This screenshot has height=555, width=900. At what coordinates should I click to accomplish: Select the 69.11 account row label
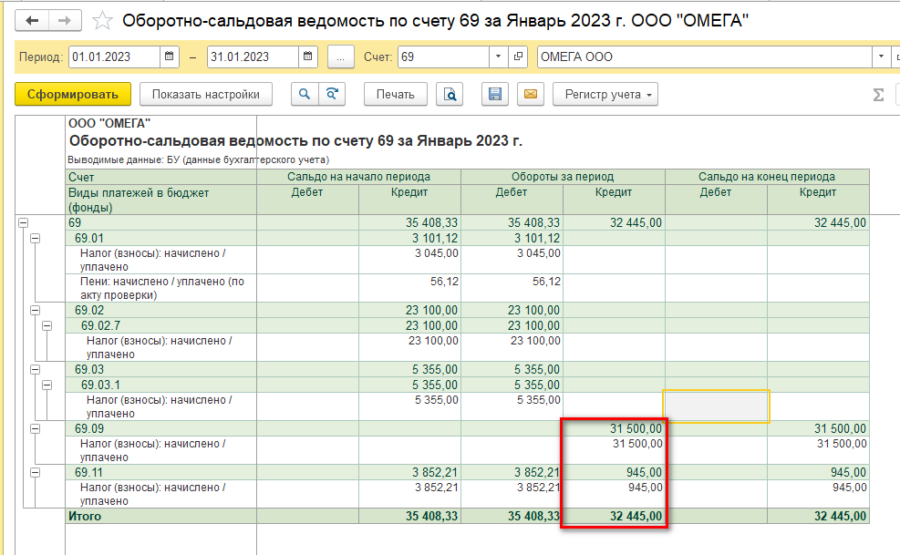[x=89, y=472]
